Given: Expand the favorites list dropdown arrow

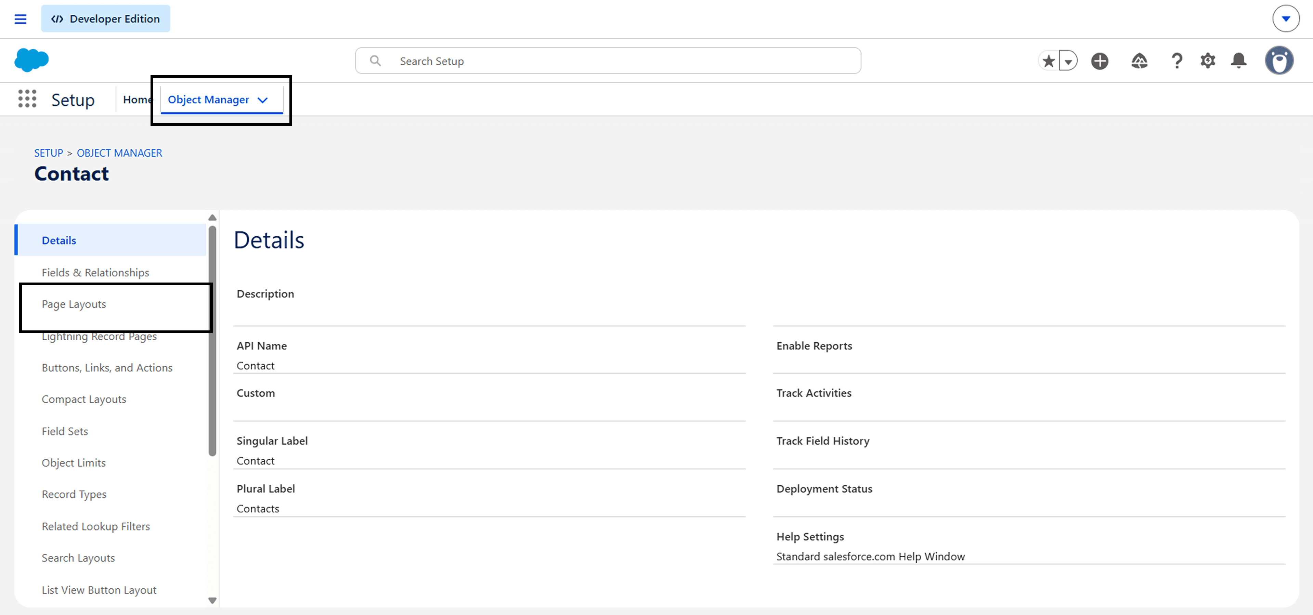Looking at the screenshot, I should [1068, 61].
